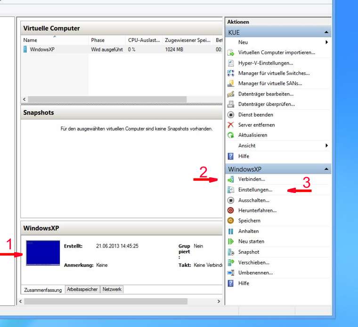Click the Umbenennen rename icon
The image size is (358, 327).
pyautogui.click(x=231, y=273)
